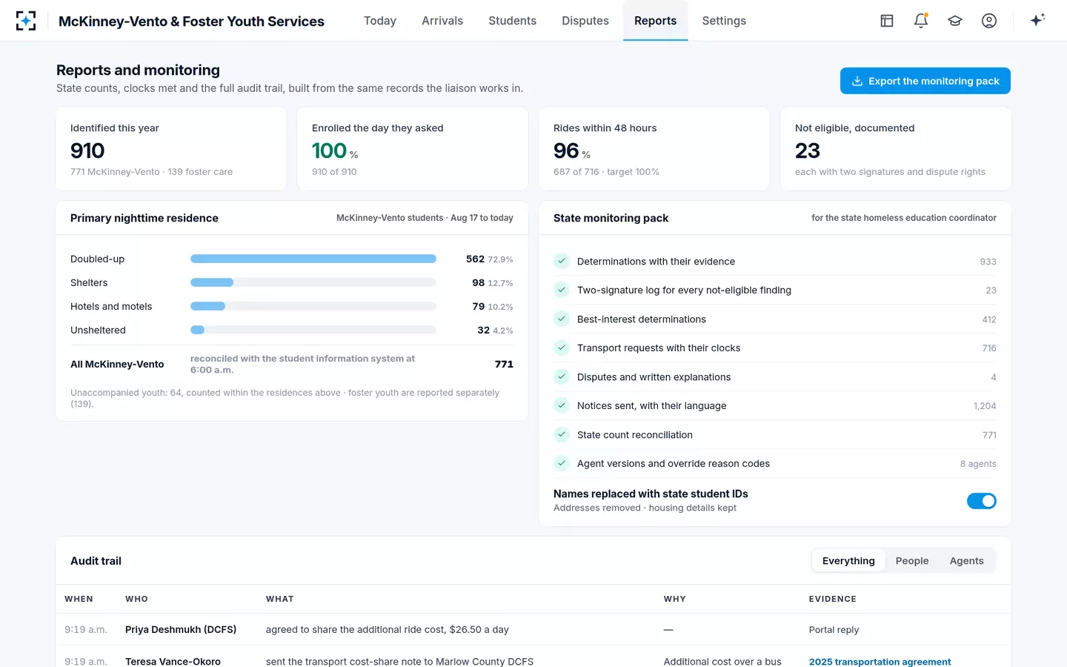Click the Shelters residence bar

pyautogui.click(x=313, y=282)
